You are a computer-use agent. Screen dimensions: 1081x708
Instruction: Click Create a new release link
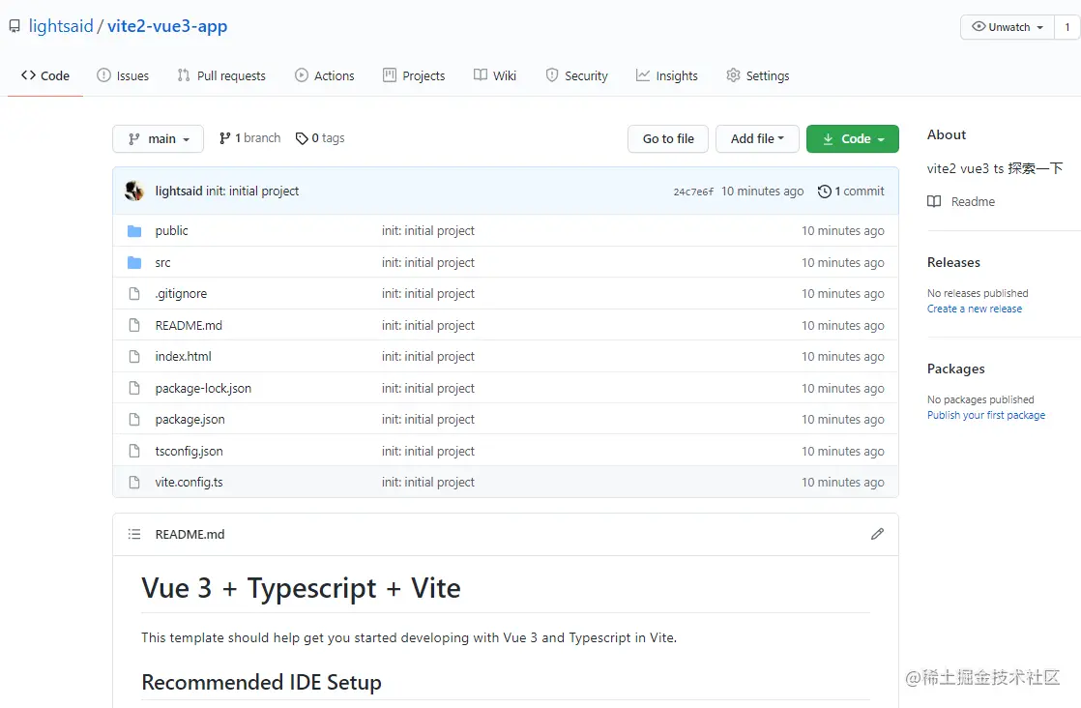[x=974, y=309]
